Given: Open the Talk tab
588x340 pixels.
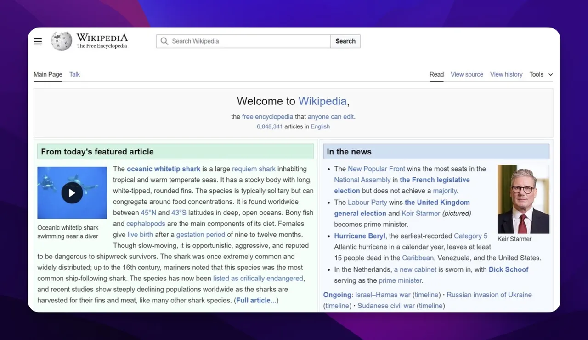Looking at the screenshot, I should [74, 74].
